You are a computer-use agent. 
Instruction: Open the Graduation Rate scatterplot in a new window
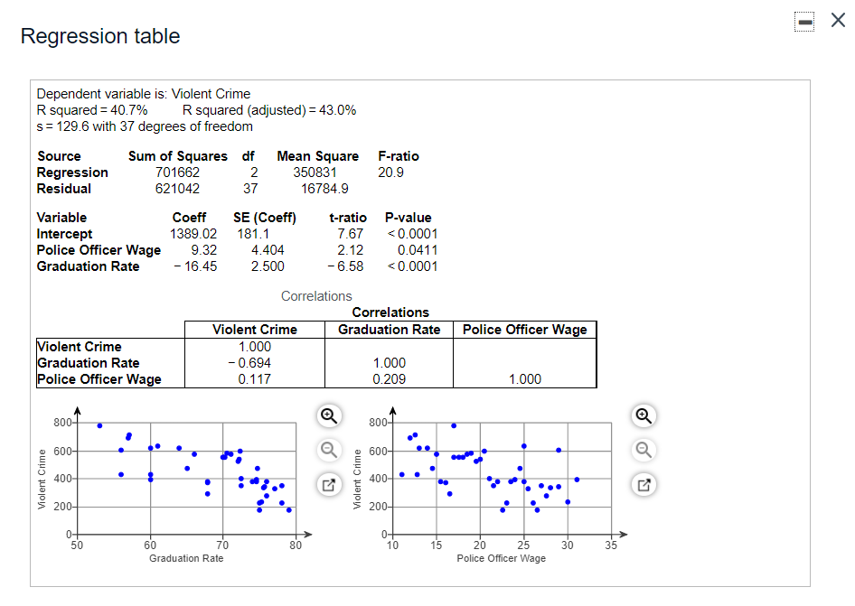pyautogui.click(x=329, y=484)
